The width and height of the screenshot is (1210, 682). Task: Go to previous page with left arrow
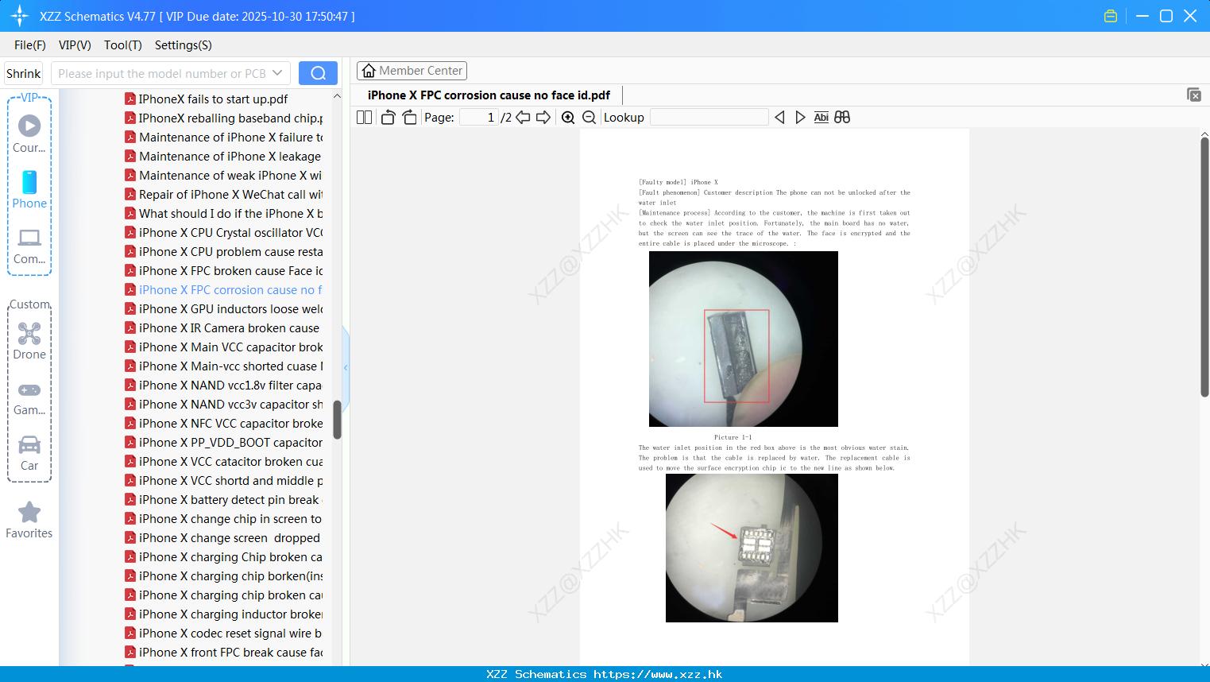click(523, 118)
